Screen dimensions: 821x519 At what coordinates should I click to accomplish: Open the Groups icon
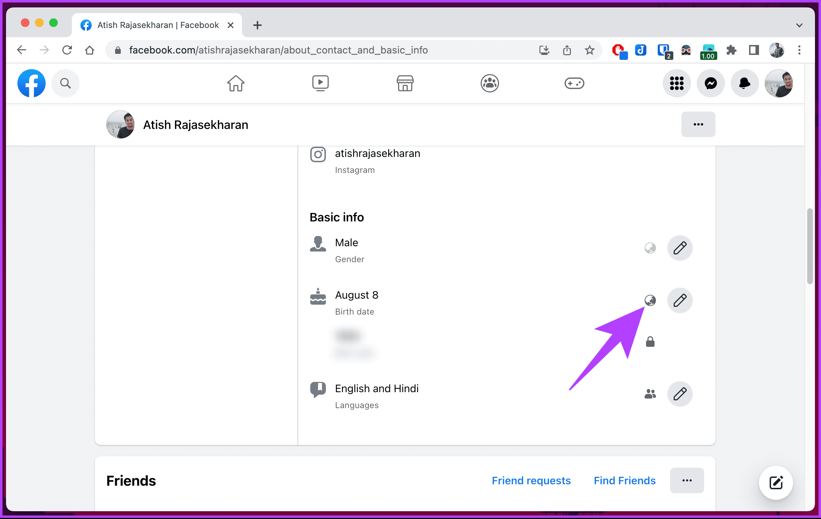point(490,83)
